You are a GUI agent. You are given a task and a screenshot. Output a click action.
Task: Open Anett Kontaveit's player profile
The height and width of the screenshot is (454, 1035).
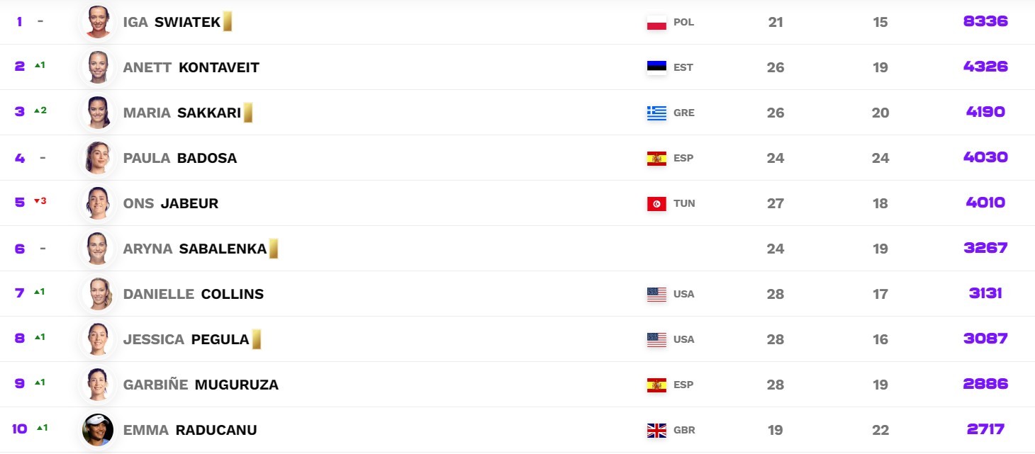tap(191, 67)
